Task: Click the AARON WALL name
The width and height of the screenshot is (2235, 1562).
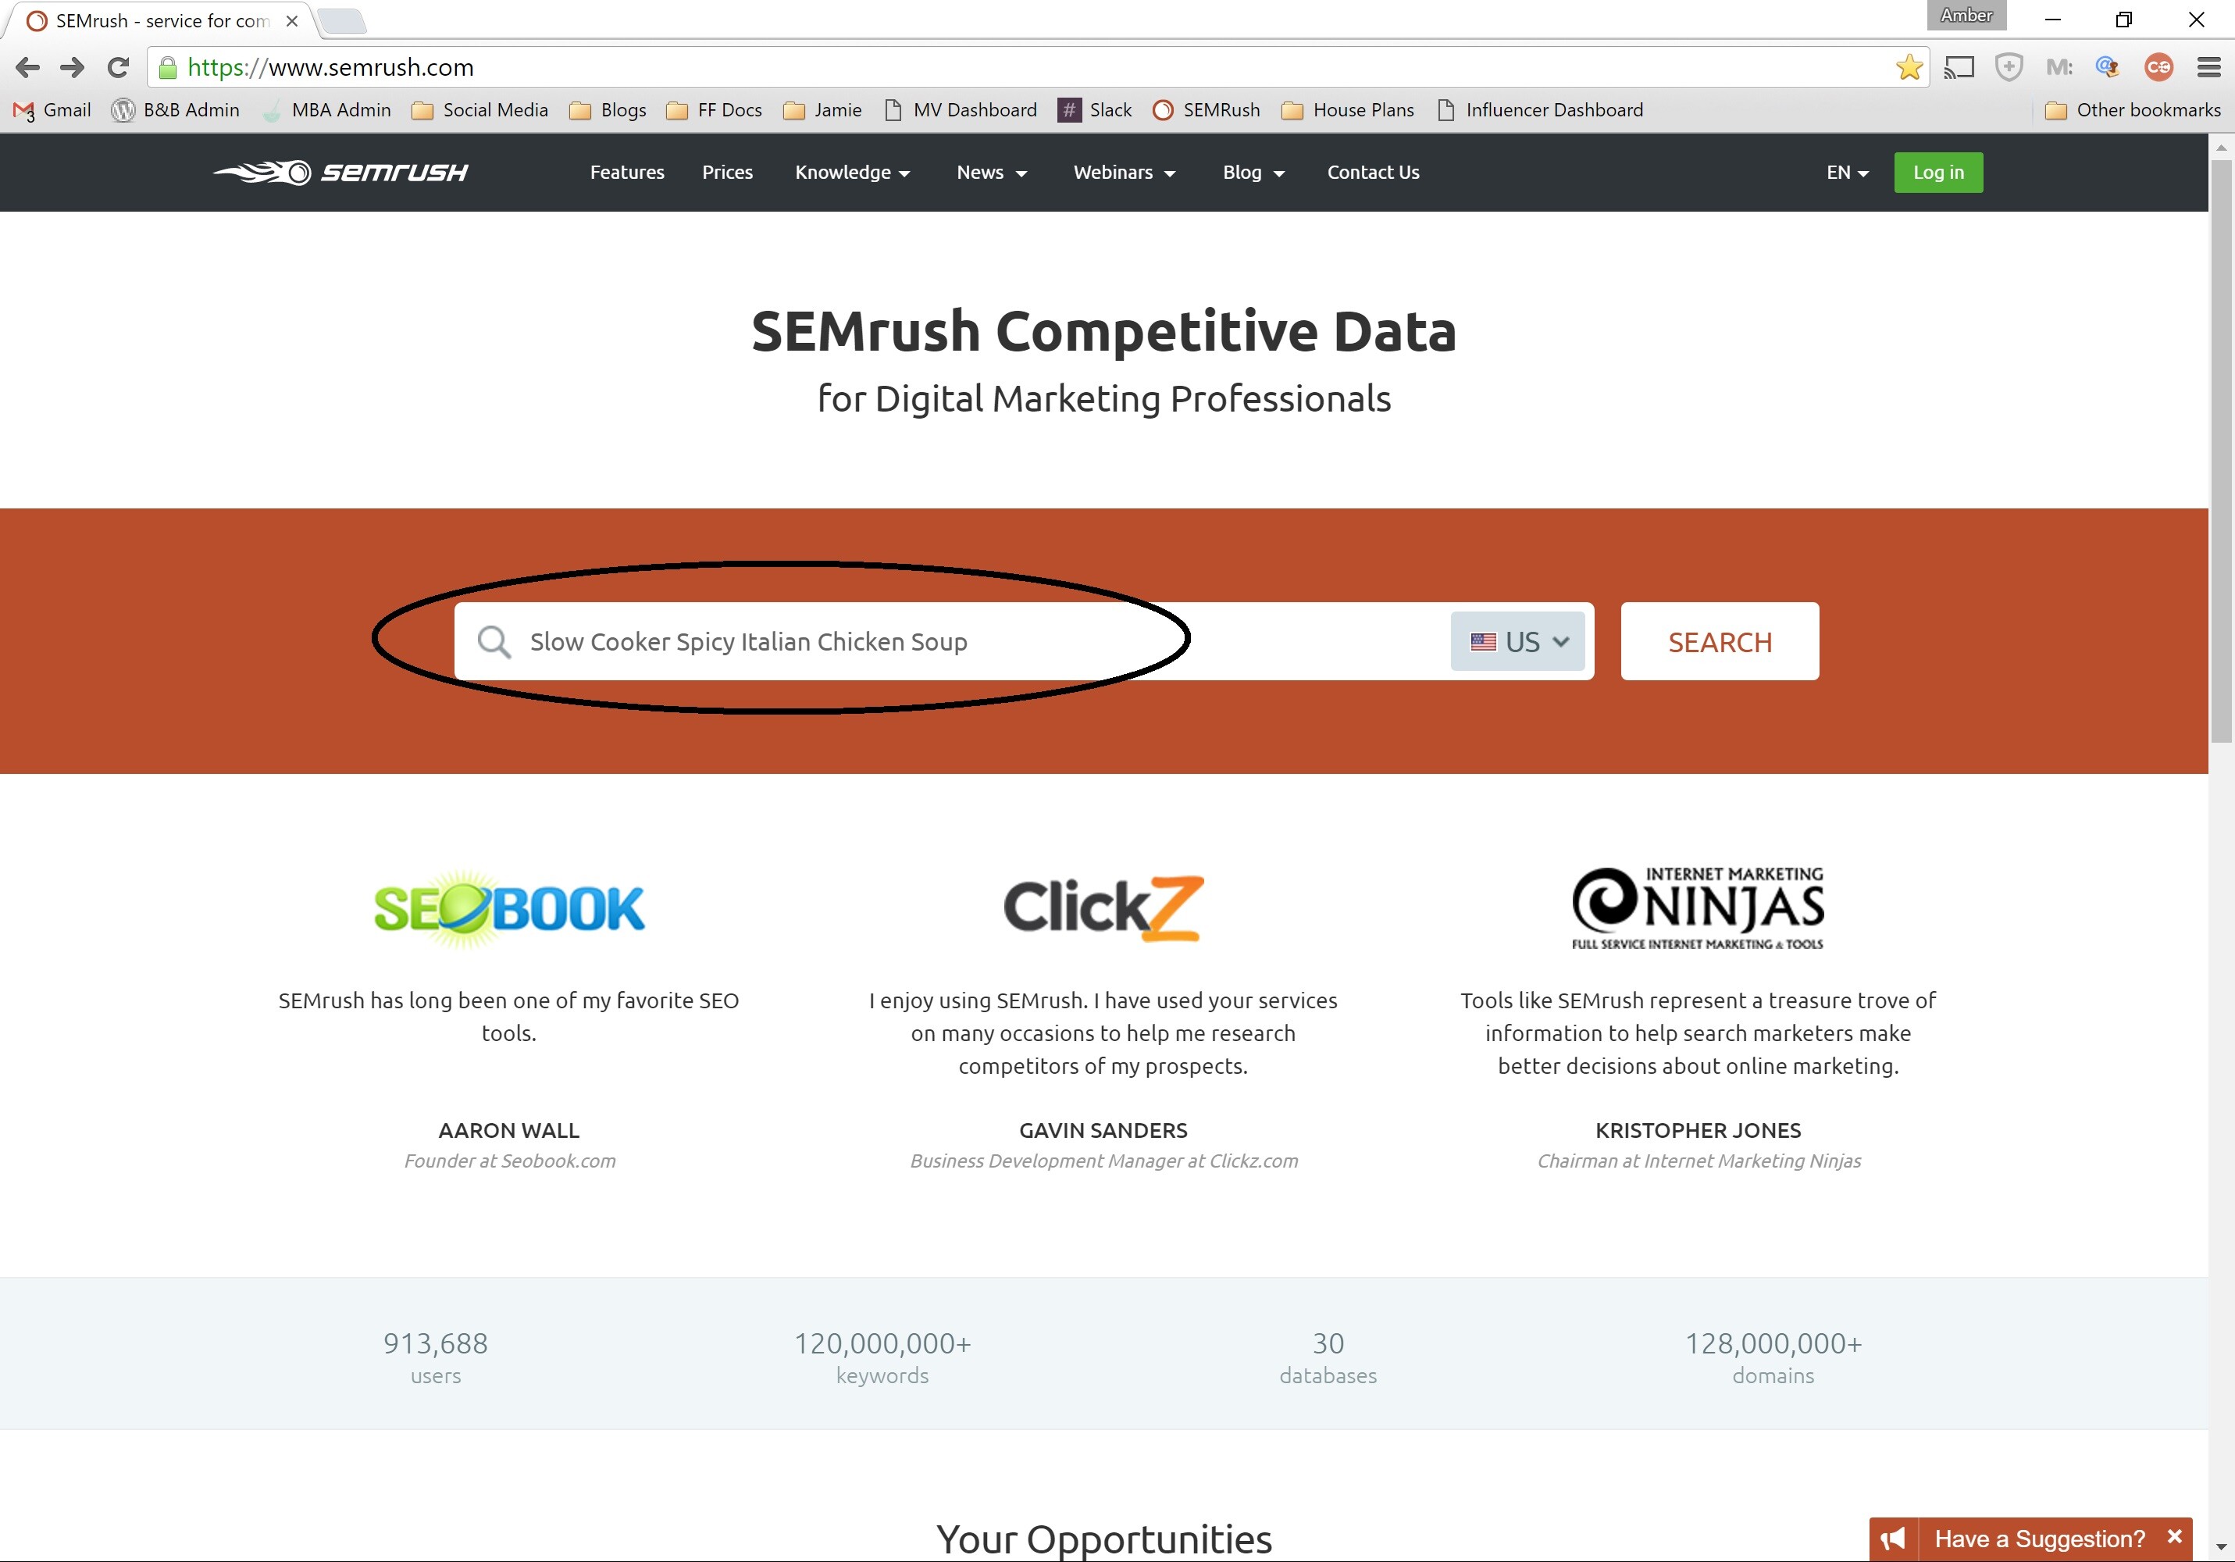Action: click(509, 1131)
